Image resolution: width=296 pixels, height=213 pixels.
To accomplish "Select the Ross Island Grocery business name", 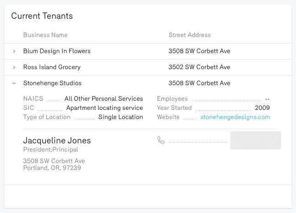I will tap(52, 67).
